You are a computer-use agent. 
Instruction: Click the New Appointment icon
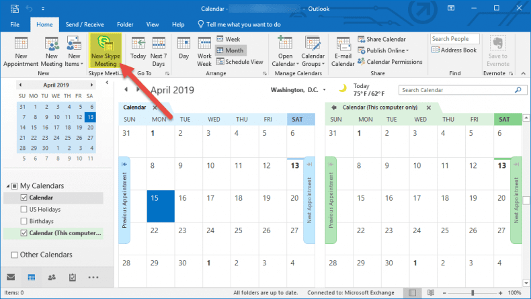pos(21,50)
